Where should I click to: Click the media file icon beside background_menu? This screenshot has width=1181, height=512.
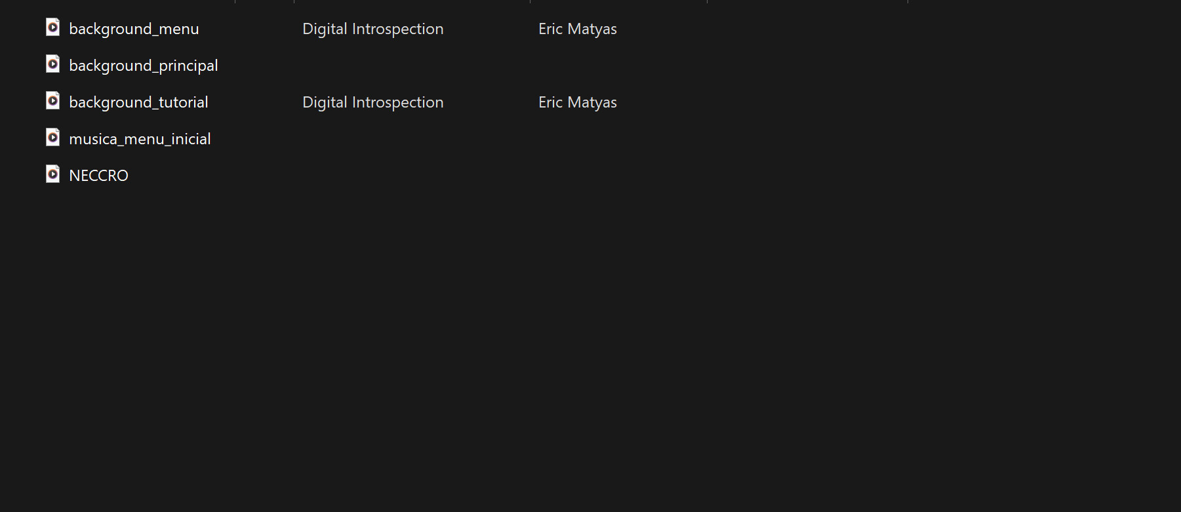click(52, 28)
